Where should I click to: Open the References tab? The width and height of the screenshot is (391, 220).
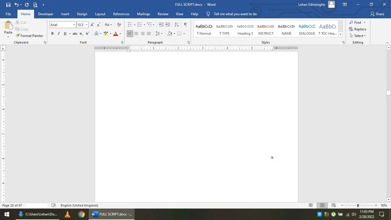coord(121,14)
